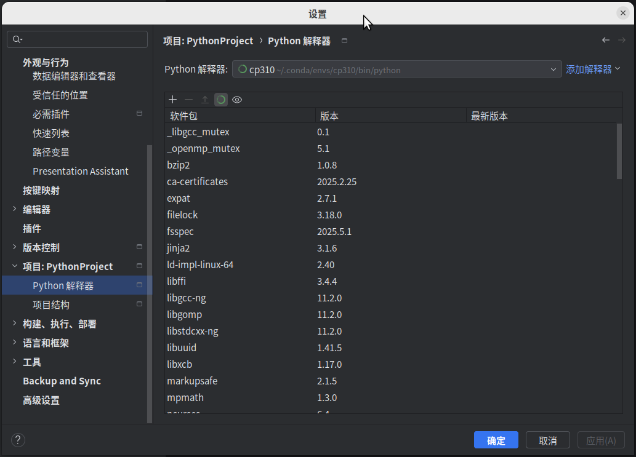The width and height of the screenshot is (636, 457).
Task: Click project-level icon next to 必需插件
Action: (x=140, y=114)
